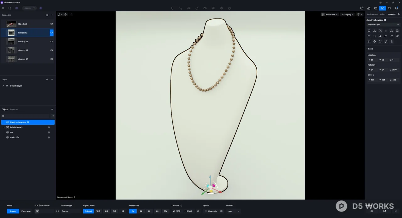This screenshot has width=402, height=218.
Task: Edit Location X value 85
Action: coord(372,60)
